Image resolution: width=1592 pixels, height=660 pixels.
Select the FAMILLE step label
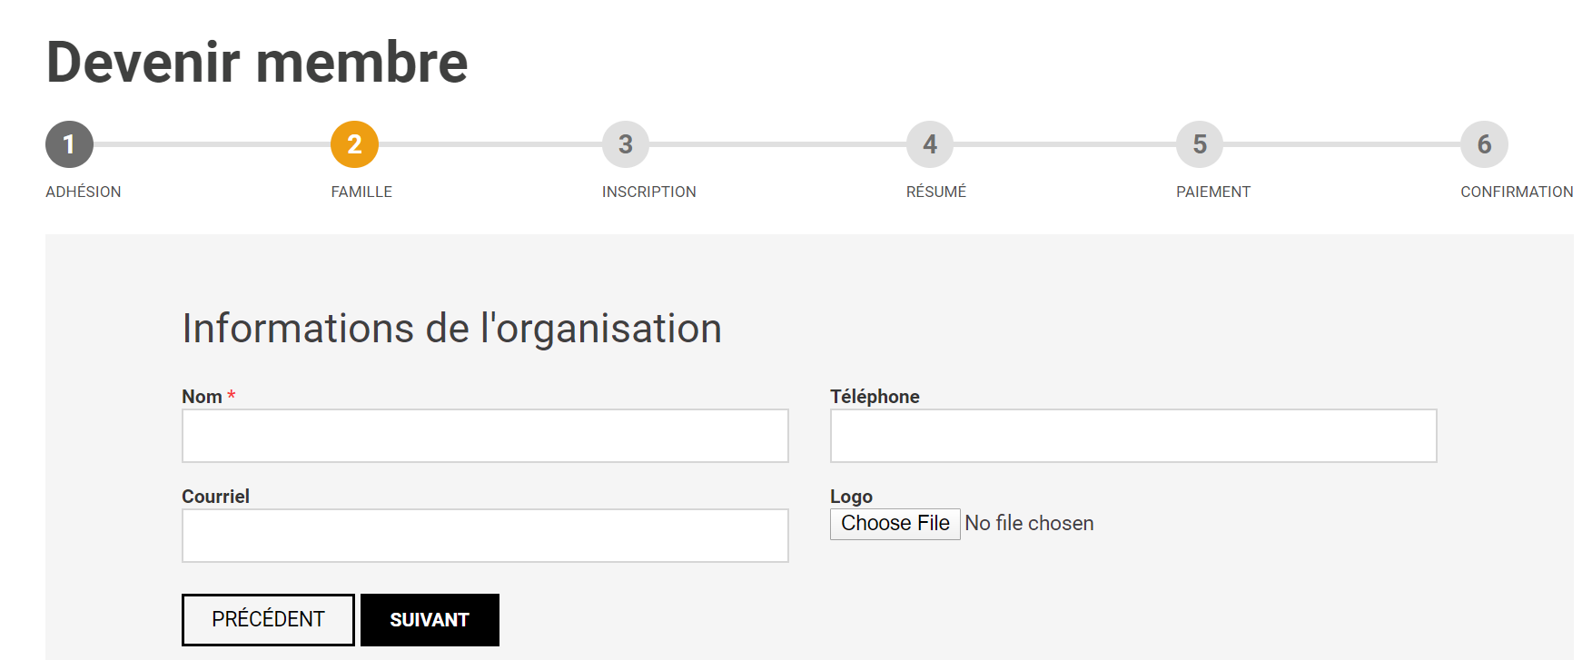click(361, 192)
